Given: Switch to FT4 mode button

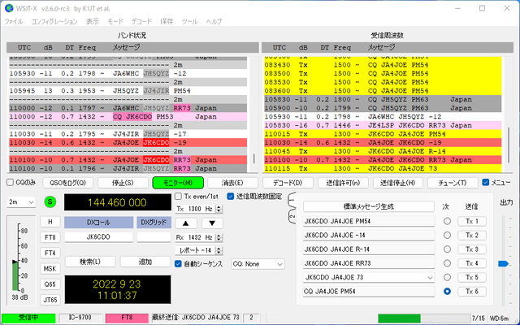Looking at the screenshot, I should pos(50,253).
